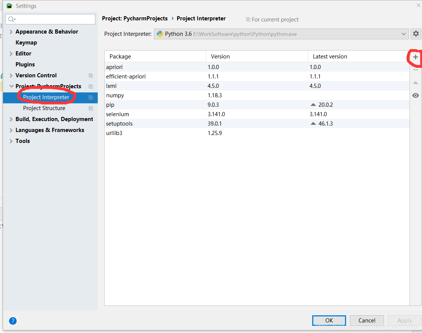Screen dimensions: 422x333
Task: Click the copy icon beside Version Control
Action: click(x=91, y=75)
